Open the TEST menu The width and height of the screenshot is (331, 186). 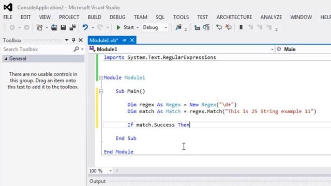pos(202,17)
